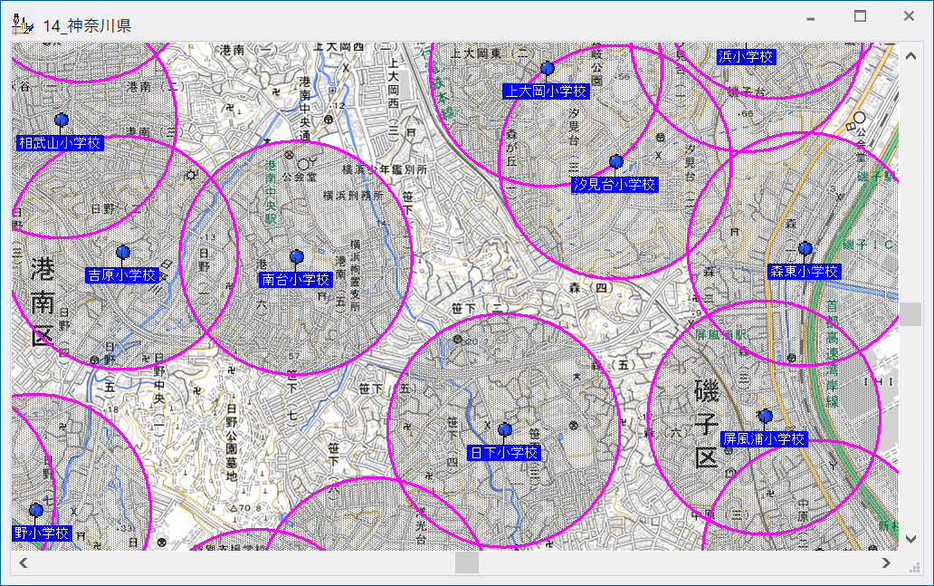This screenshot has width=934, height=586.
Task: Click the 港南区 ward name on map
Action: point(43,303)
